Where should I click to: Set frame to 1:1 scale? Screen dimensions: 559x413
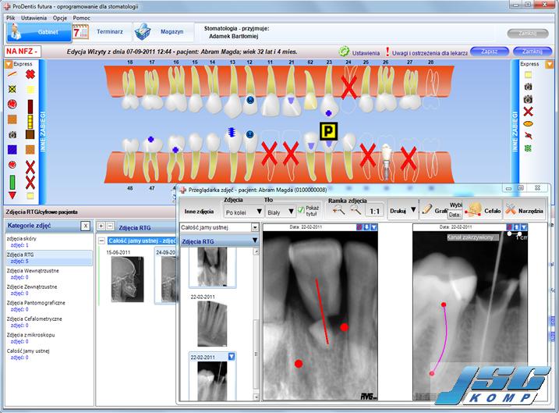[374, 212]
